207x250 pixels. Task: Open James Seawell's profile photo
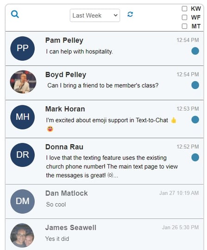22,235
